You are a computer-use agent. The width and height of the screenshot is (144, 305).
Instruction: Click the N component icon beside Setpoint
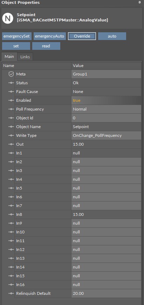coord(8,18)
